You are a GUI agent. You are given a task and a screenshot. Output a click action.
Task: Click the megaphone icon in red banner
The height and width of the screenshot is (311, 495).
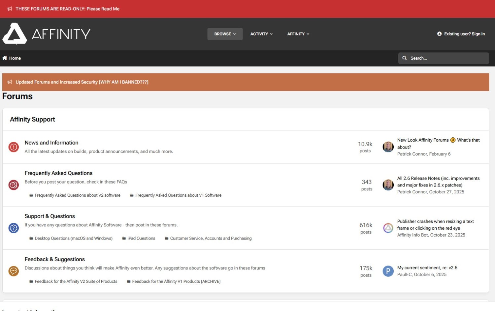point(10,9)
